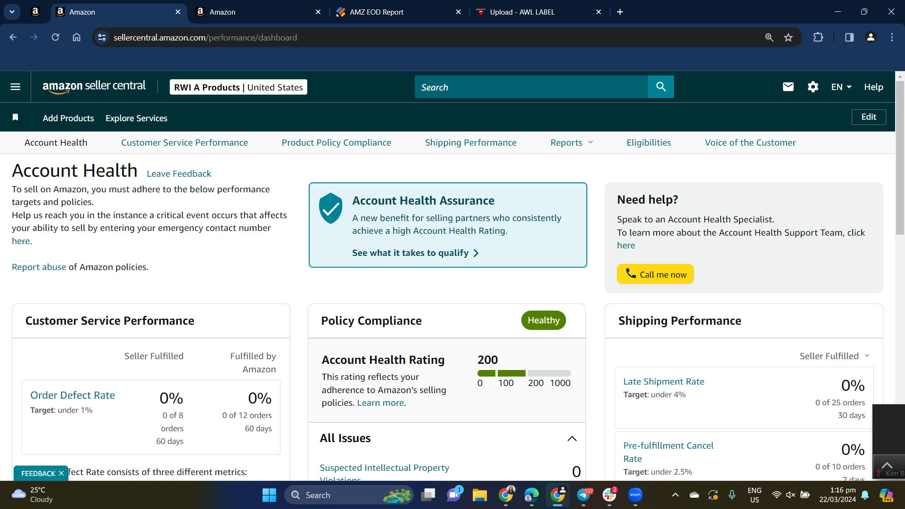Open the EN language dropdown
905x509 pixels.
coord(841,87)
